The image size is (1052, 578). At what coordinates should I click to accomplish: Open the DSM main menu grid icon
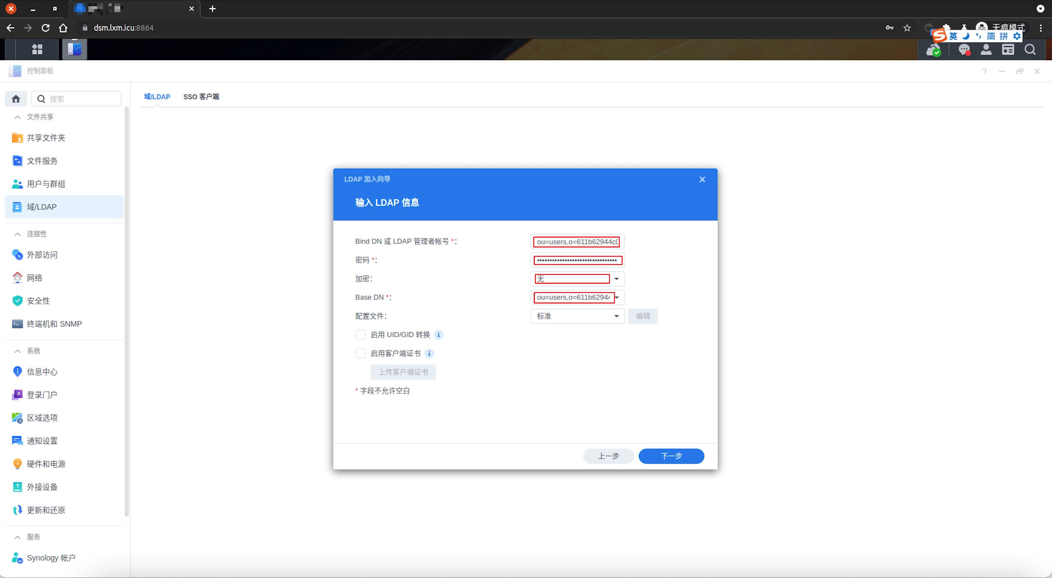37,49
